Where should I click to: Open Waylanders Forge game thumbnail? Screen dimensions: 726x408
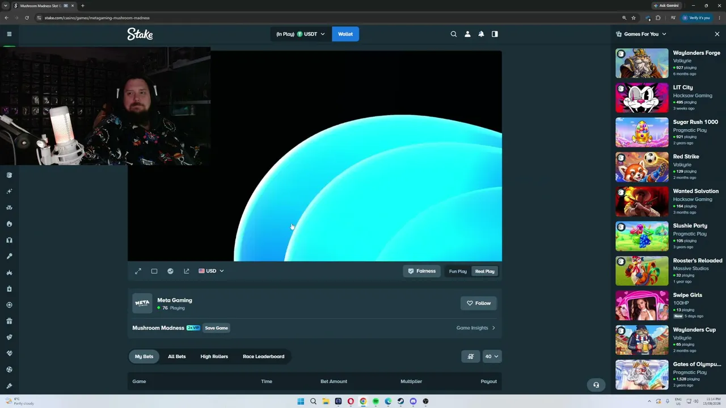click(642, 63)
